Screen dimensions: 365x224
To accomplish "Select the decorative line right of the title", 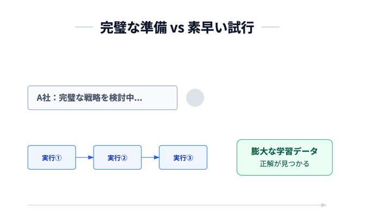I will (270, 27).
